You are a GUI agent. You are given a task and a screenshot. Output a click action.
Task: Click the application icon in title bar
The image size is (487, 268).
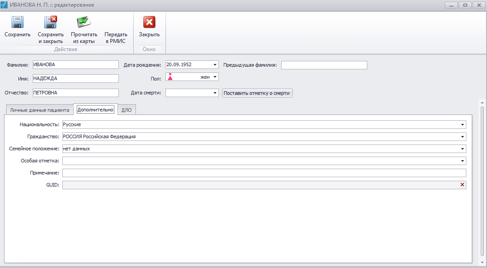[x=4, y=5]
